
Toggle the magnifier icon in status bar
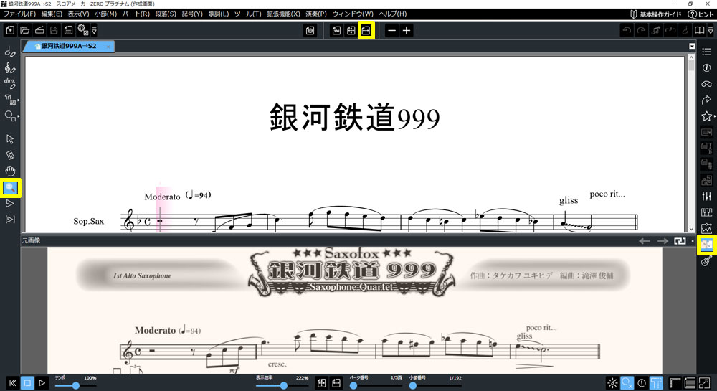[627, 383]
